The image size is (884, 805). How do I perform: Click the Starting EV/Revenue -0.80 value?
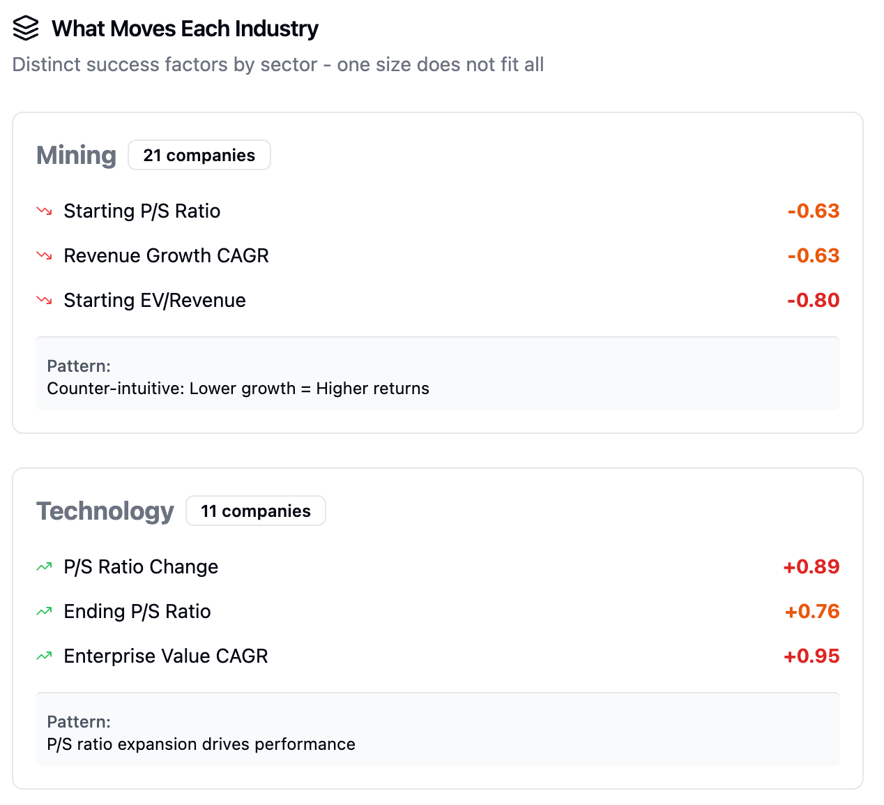pyautogui.click(x=813, y=300)
